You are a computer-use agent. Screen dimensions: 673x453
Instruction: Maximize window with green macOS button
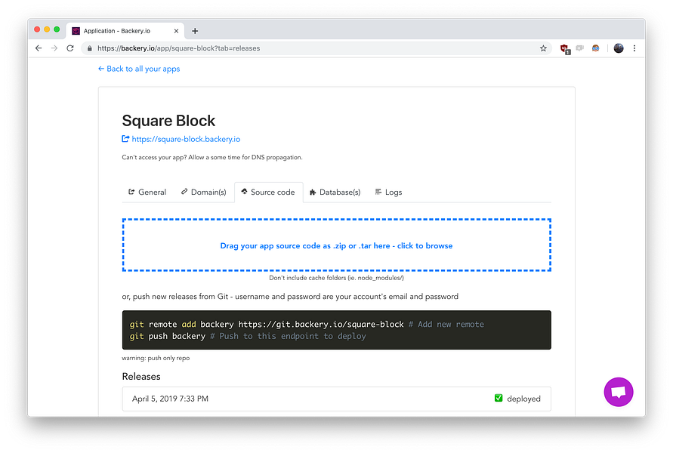(x=57, y=29)
